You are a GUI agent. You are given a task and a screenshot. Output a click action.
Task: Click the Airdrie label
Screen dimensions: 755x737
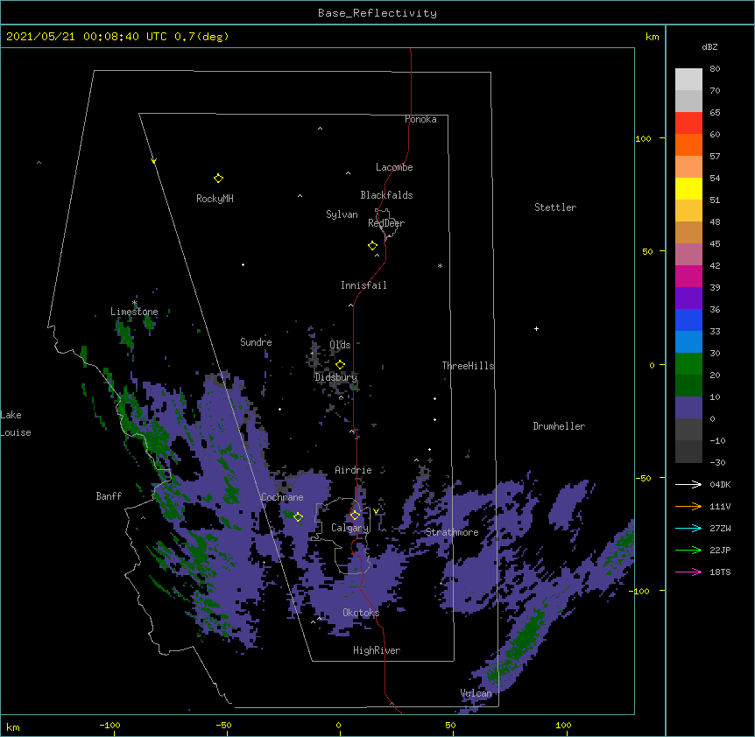click(x=353, y=470)
